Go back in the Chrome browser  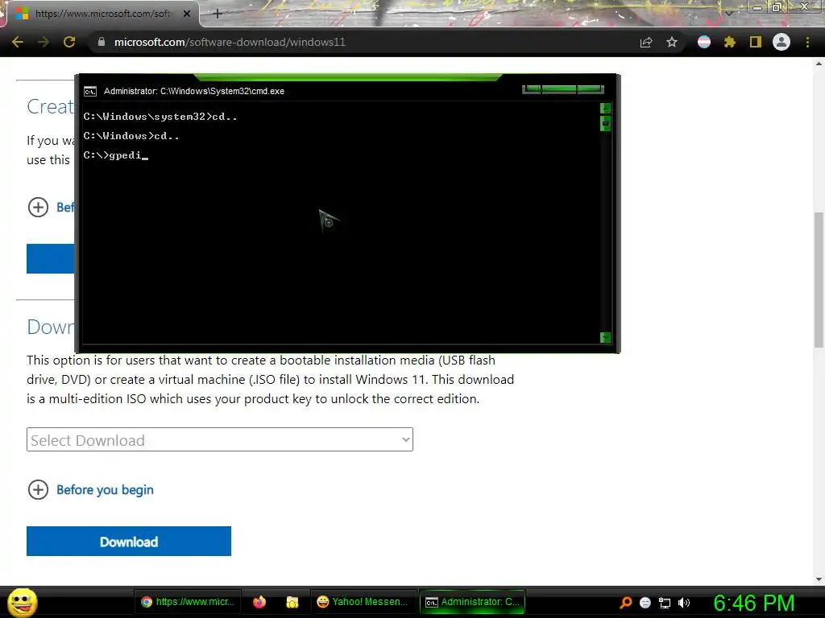[x=18, y=42]
